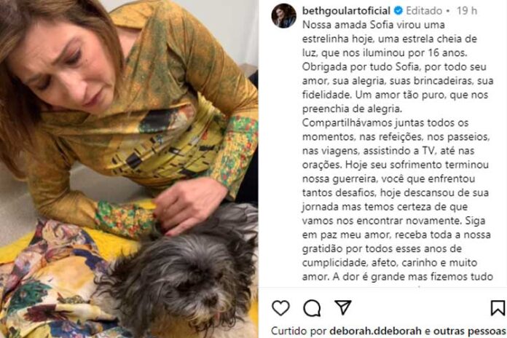Click the blue verified badge beside the username

pyautogui.click(x=398, y=11)
